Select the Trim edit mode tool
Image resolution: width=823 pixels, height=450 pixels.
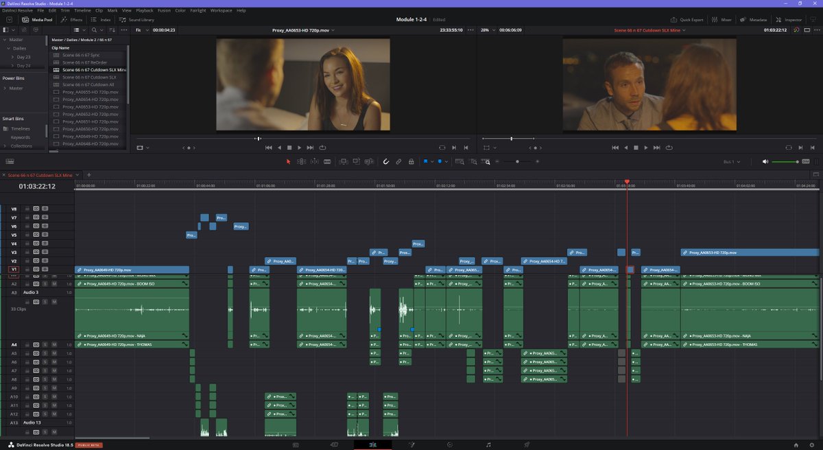(301, 162)
